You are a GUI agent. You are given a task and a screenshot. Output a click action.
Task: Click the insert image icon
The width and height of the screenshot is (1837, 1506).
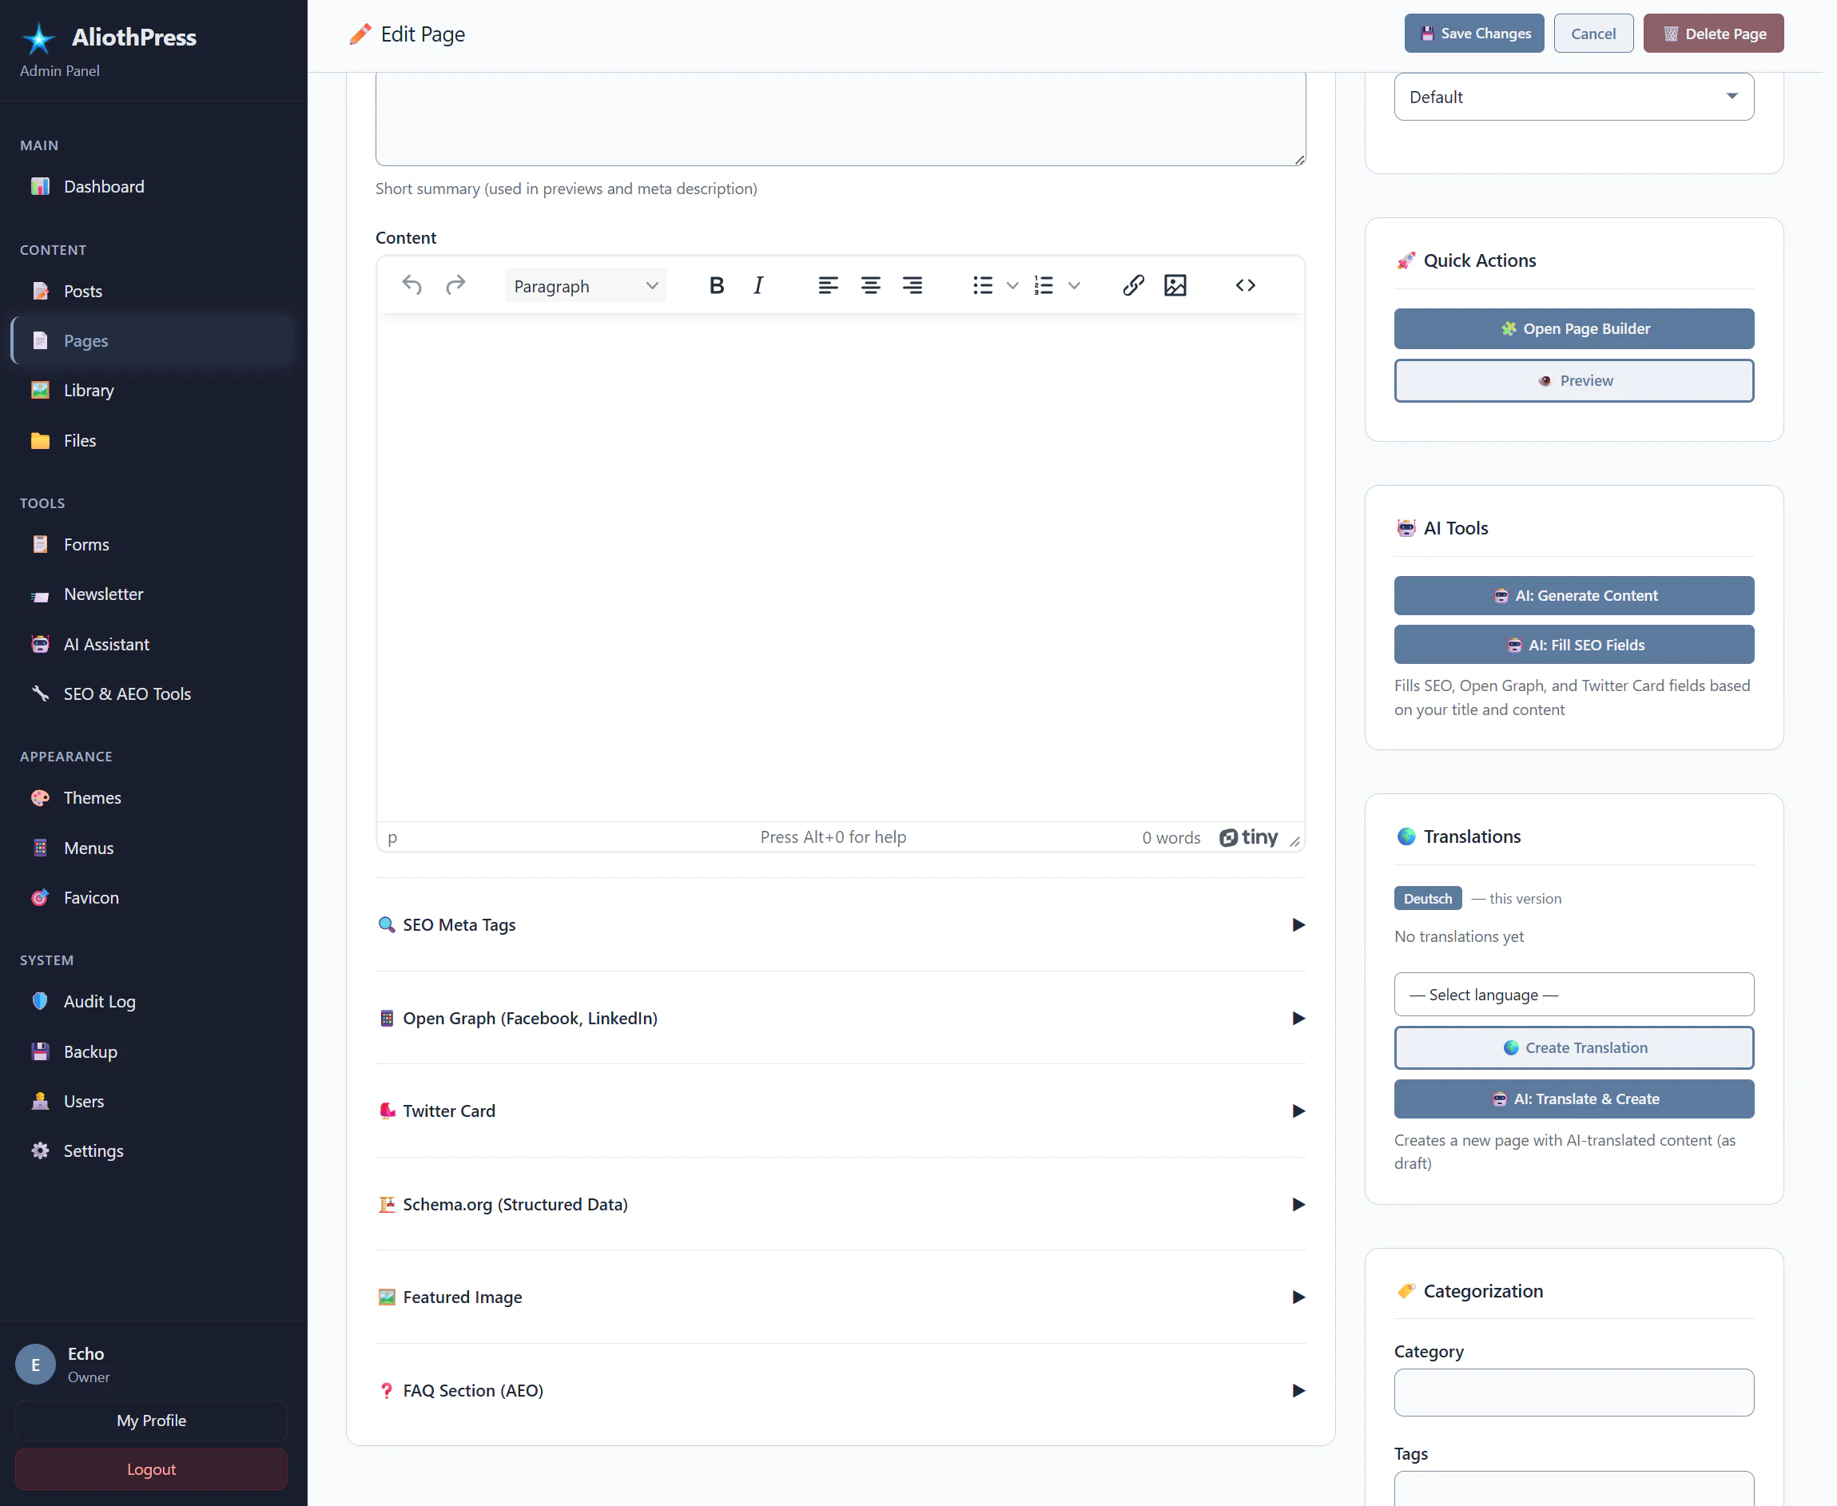[1175, 285]
